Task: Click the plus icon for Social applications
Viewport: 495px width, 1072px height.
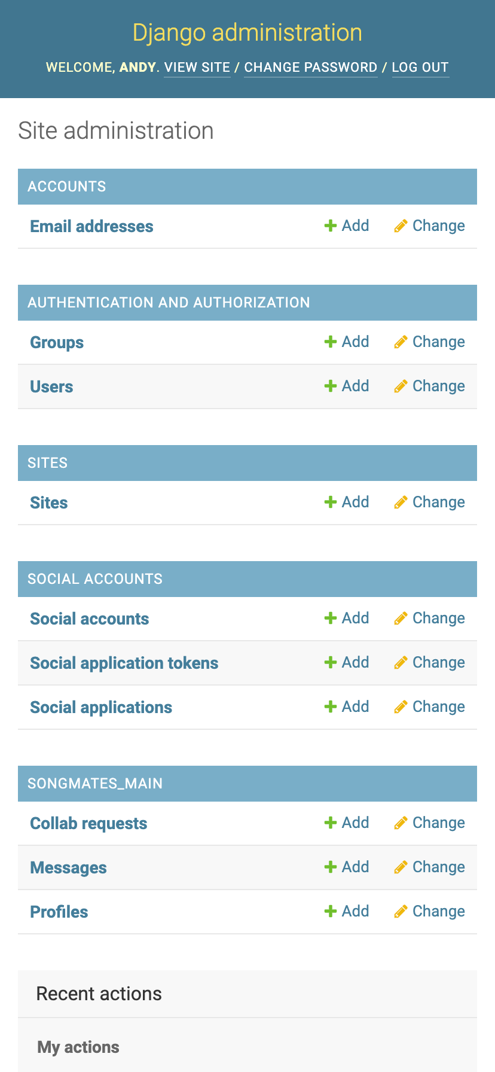Action: click(x=330, y=706)
